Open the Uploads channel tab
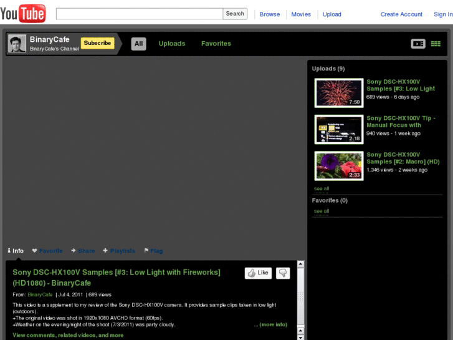 (x=172, y=44)
